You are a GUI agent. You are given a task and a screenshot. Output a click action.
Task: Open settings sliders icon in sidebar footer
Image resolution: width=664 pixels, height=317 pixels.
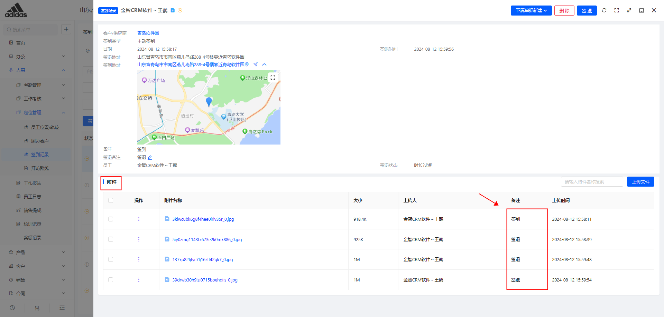click(x=37, y=308)
